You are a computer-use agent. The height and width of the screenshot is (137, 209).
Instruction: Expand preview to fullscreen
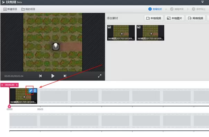pyautogui.click(x=100, y=76)
